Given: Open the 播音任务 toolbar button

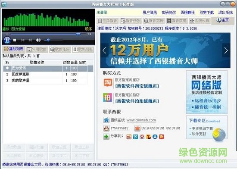Looking at the screenshot, I should pyautogui.click(x=131, y=21).
